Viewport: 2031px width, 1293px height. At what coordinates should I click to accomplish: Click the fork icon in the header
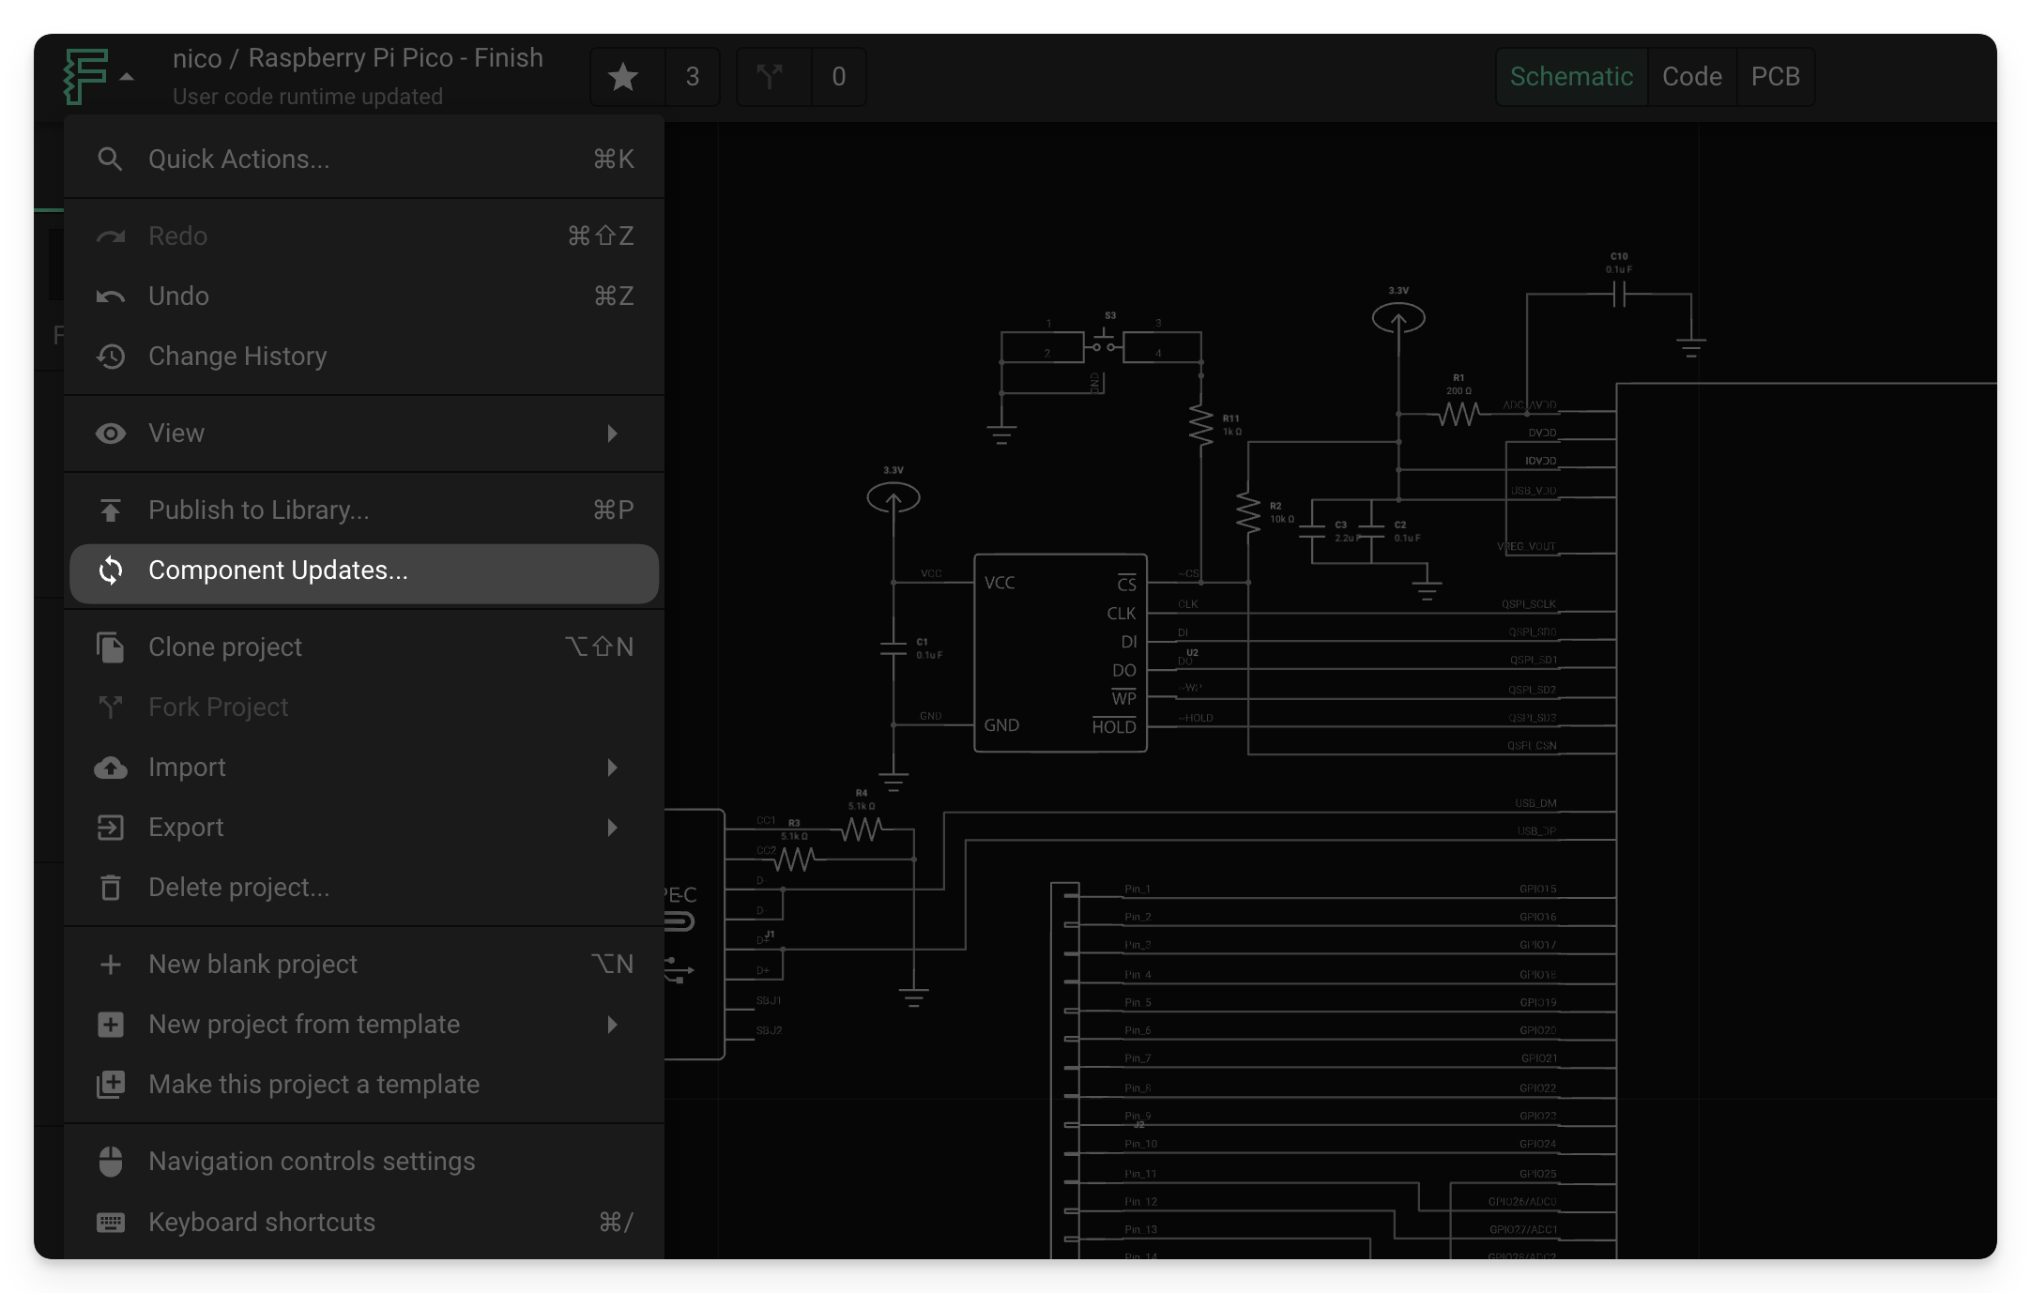tap(770, 77)
